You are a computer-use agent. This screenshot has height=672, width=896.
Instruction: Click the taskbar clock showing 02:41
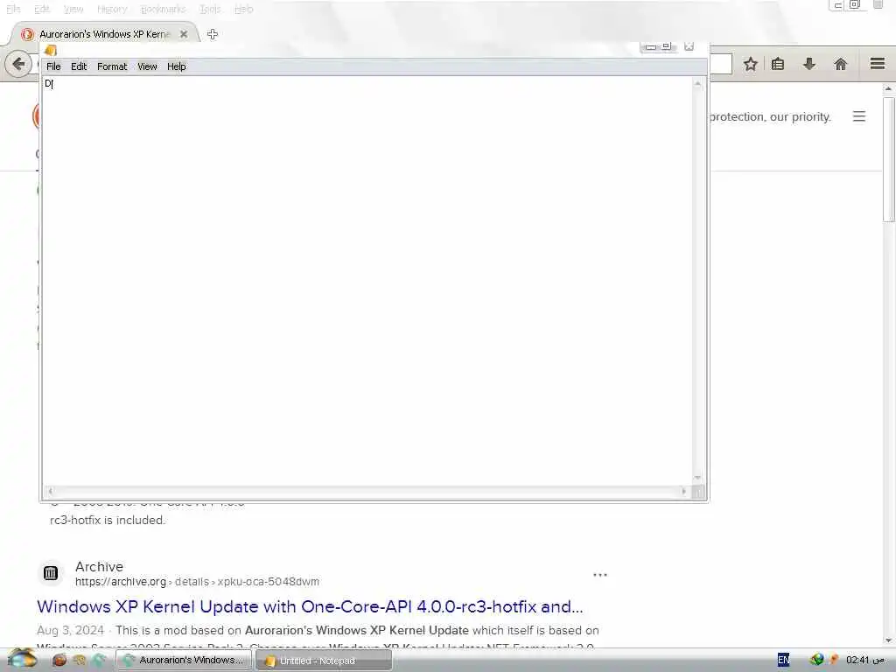[x=864, y=660]
